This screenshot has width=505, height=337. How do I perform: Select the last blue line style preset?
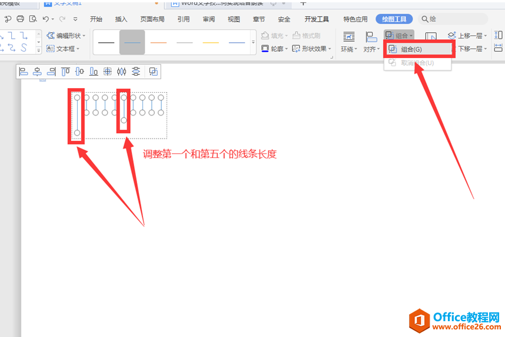[237, 42]
